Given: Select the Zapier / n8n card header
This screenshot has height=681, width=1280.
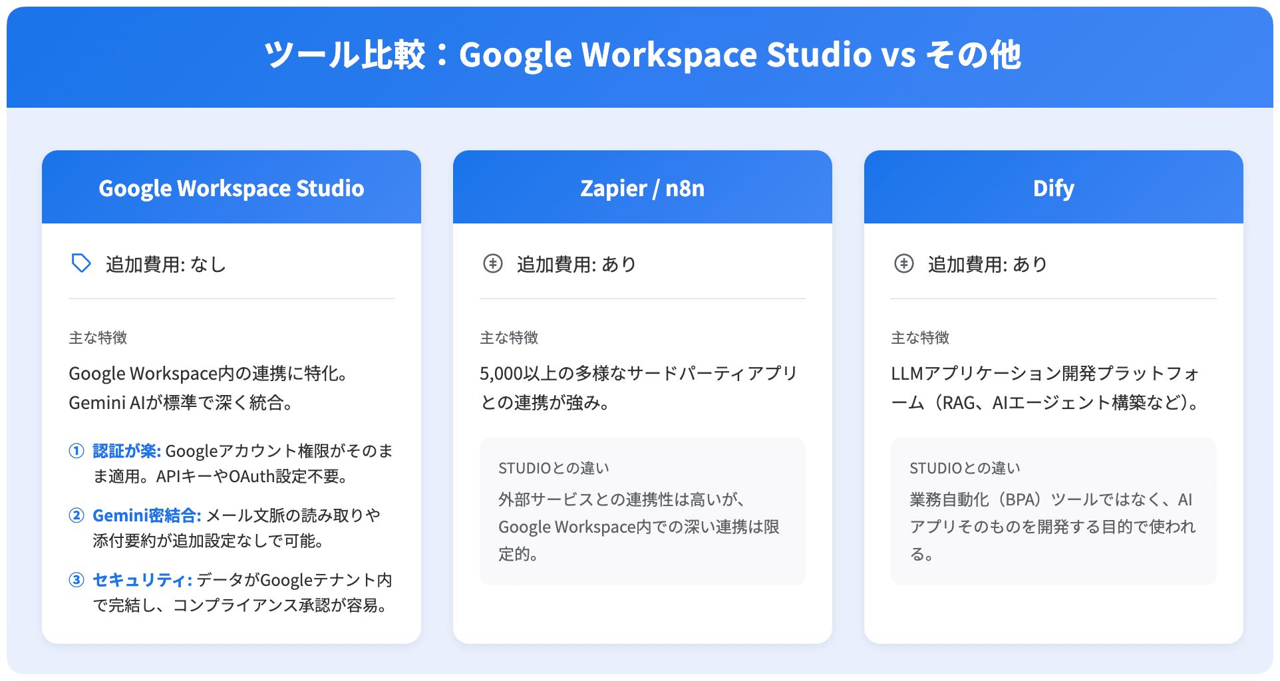Looking at the screenshot, I should tap(642, 188).
